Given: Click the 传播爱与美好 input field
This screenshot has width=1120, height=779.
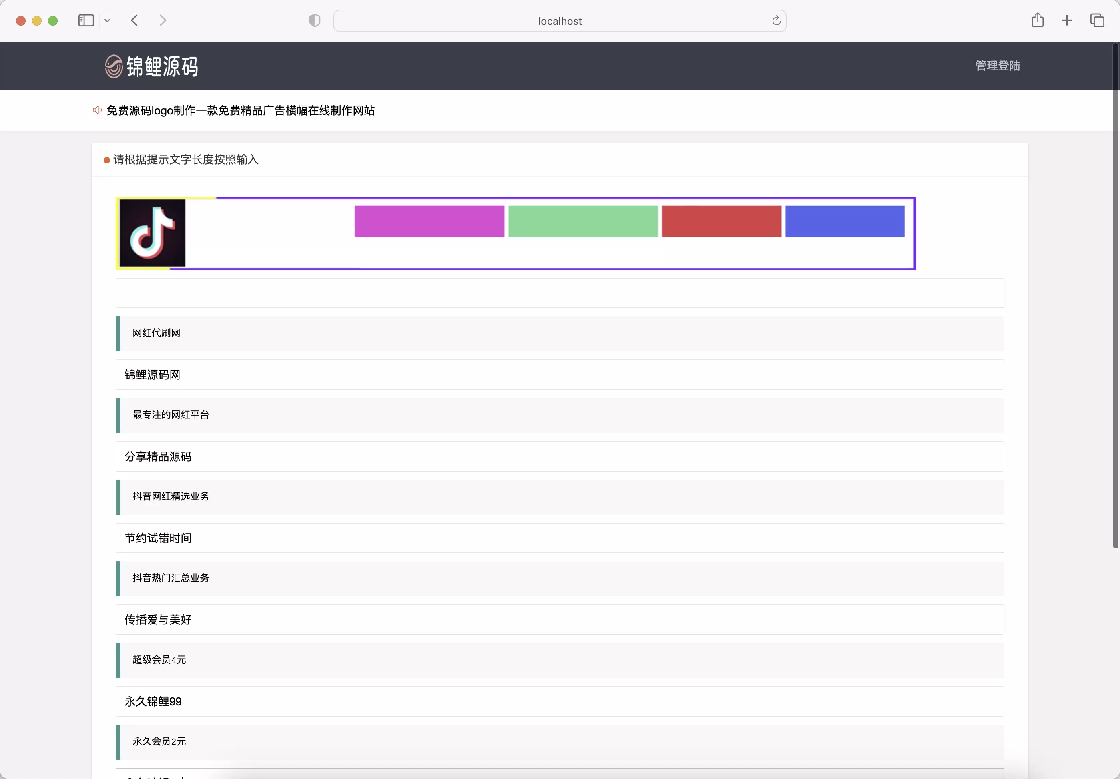Looking at the screenshot, I should click(x=560, y=620).
